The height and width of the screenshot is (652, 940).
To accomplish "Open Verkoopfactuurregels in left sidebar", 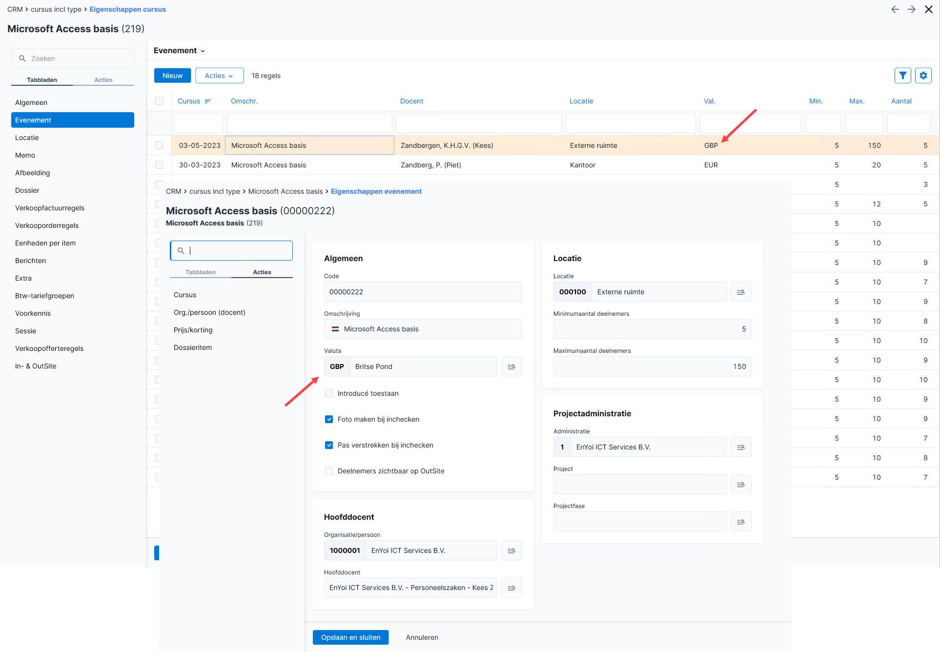I will (50, 208).
